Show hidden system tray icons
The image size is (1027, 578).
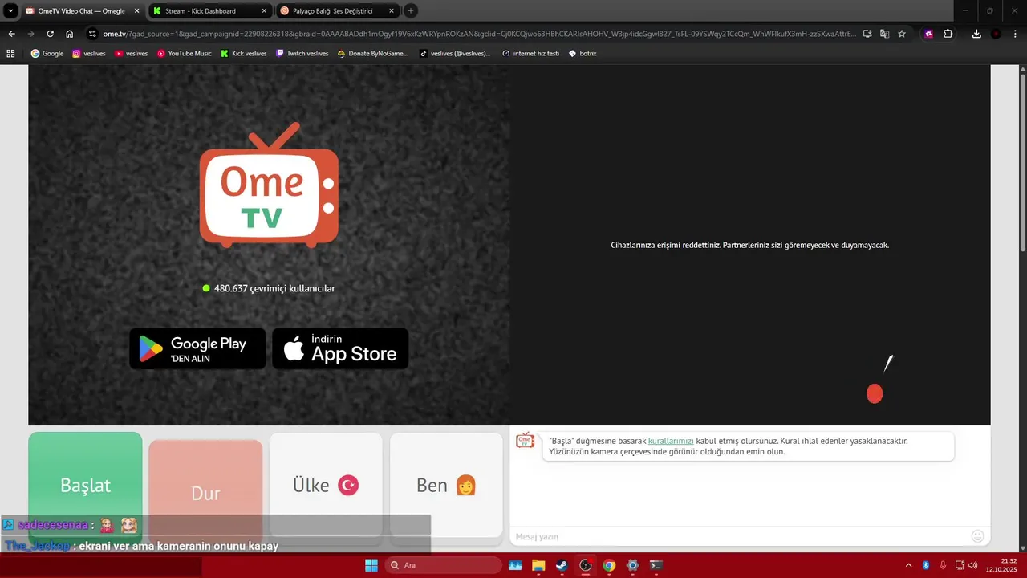[908, 565]
